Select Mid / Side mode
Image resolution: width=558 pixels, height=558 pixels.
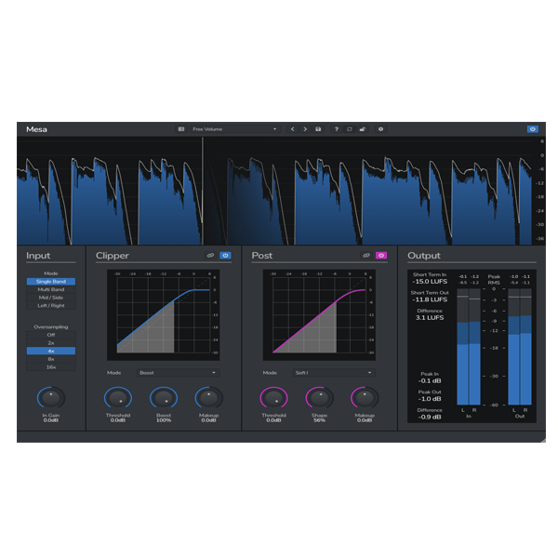pos(51,298)
